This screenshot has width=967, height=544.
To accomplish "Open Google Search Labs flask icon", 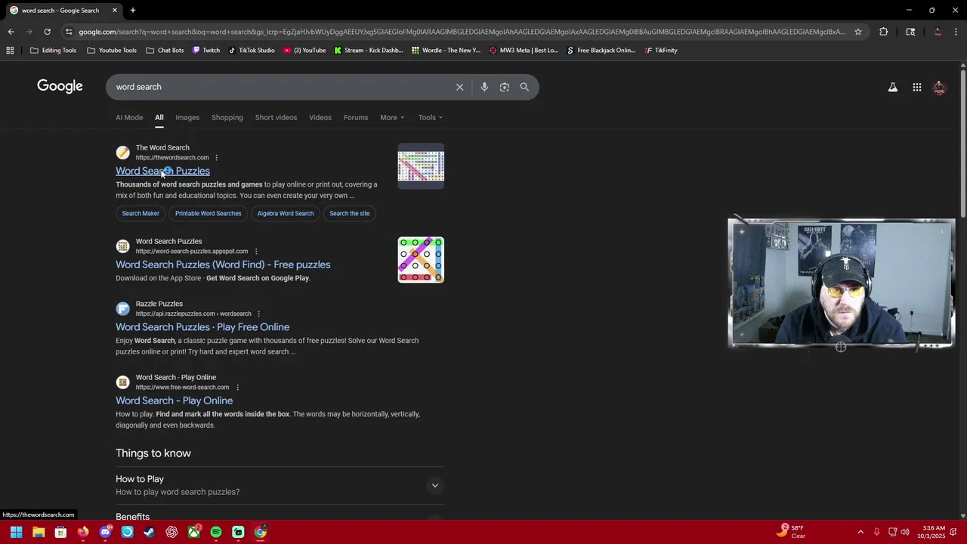I will [x=893, y=88].
